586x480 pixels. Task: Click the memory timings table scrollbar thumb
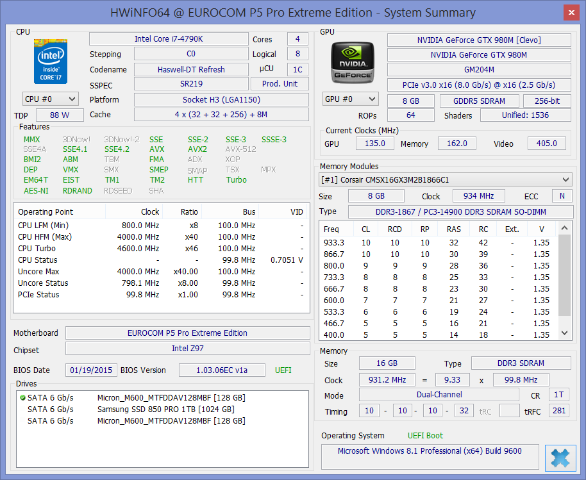pos(564,275)
